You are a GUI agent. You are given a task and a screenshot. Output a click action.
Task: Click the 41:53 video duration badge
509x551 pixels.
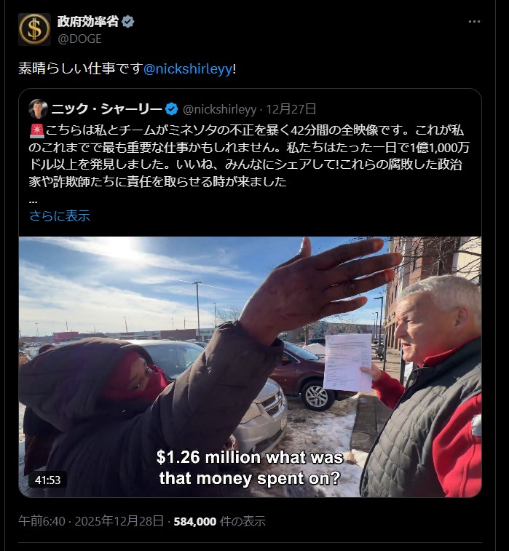(48, 480)
